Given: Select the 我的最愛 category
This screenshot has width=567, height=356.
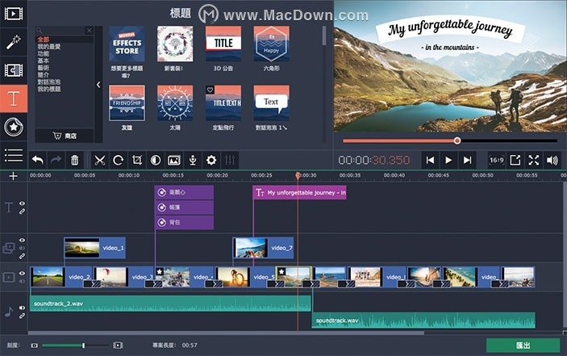Looking at the screenshot, I should (49, 47).
